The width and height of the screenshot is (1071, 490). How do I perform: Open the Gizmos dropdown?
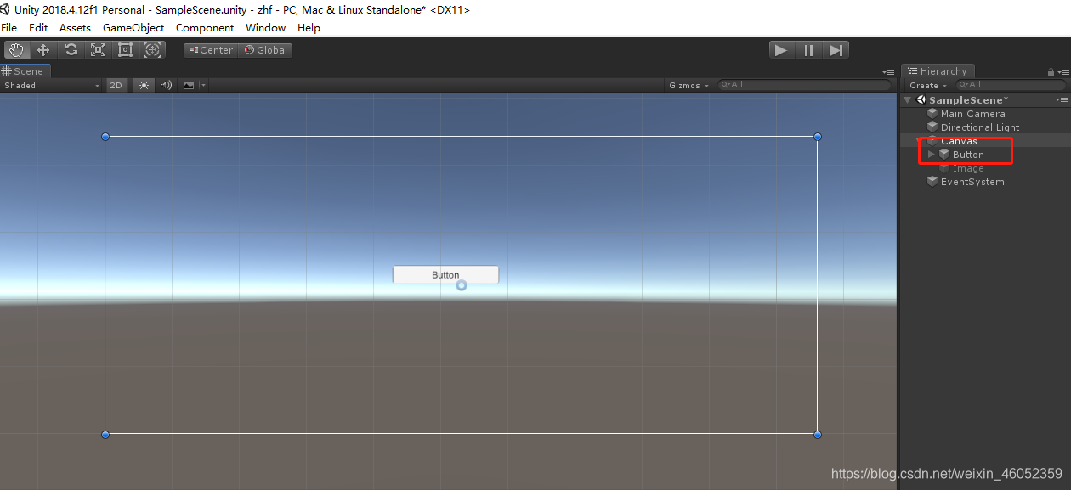[x=688, y=85]
